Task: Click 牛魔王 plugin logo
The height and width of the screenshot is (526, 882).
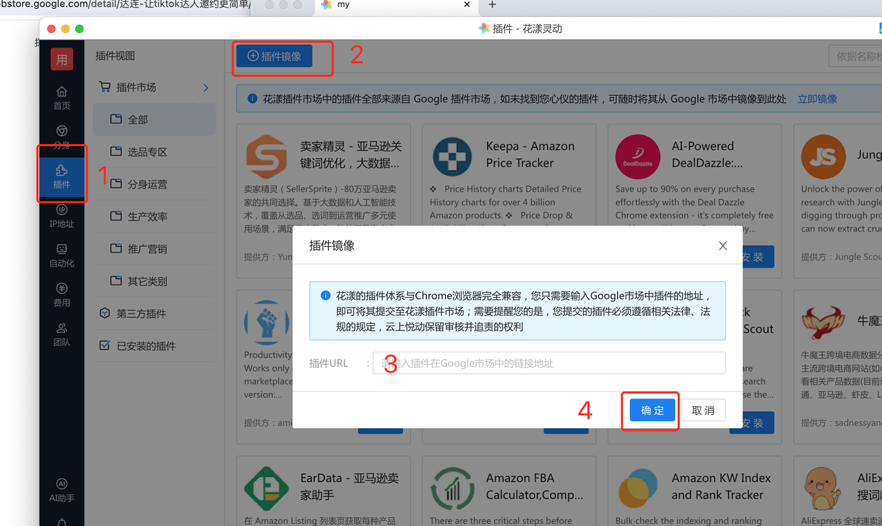Action: [x=823, y=323]
